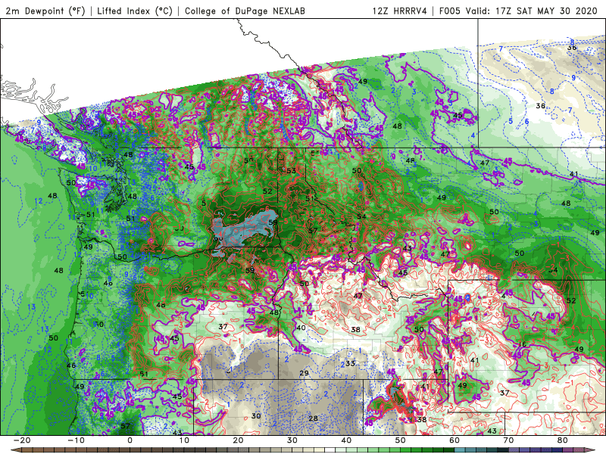Click the 30 tick label on the color scale
The height and width of the screenshot is (454, 606).
[292, 440]
